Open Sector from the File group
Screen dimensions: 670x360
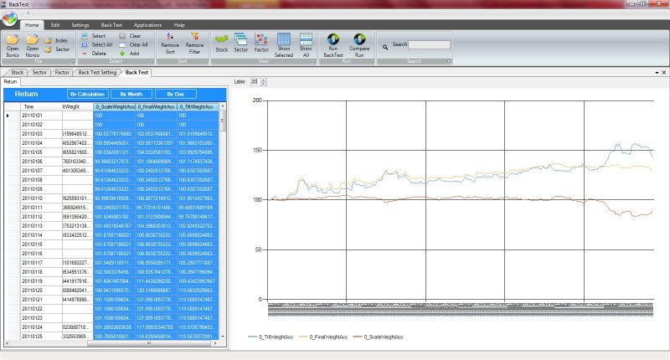[57, 49]
